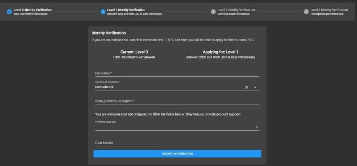Click the Netherlands country value
The width and height of the screenshot is (357, 166).
pyautogui.click(x=104, y=87)
